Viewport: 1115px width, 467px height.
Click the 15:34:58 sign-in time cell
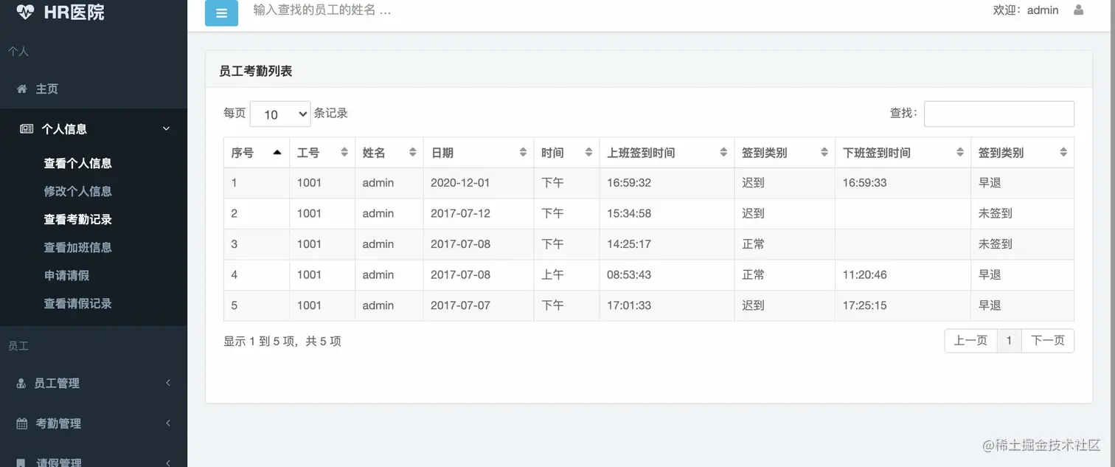pos(667,213)
